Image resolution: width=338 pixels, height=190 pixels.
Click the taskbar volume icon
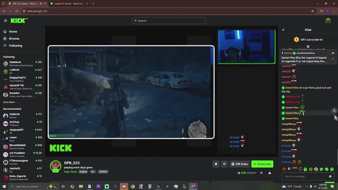click(x=315, y=187)
